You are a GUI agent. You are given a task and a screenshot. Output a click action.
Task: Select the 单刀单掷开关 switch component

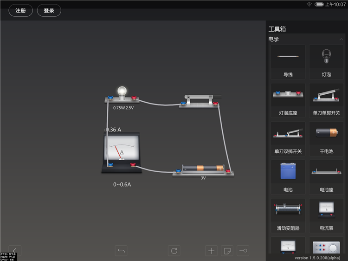[x=326, y=100]
